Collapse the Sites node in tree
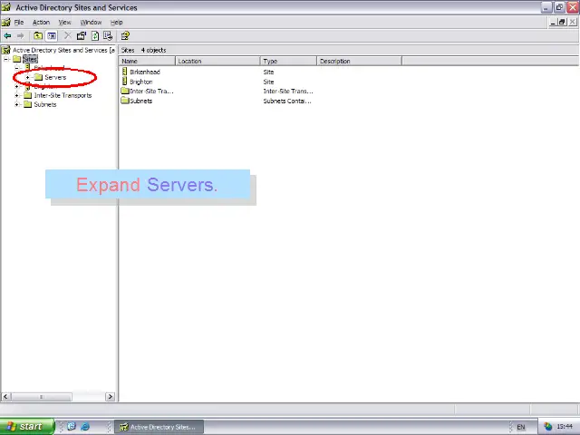This screenshot has width=580, height=435. [x=6, y=59]
